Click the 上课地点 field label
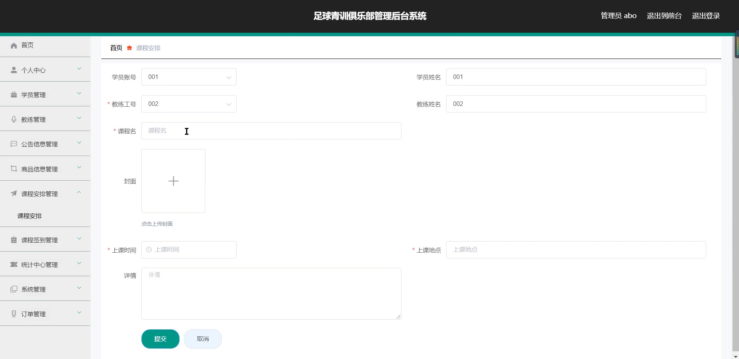The width and height of the screenshot is (739, 359). pos(429,250)
